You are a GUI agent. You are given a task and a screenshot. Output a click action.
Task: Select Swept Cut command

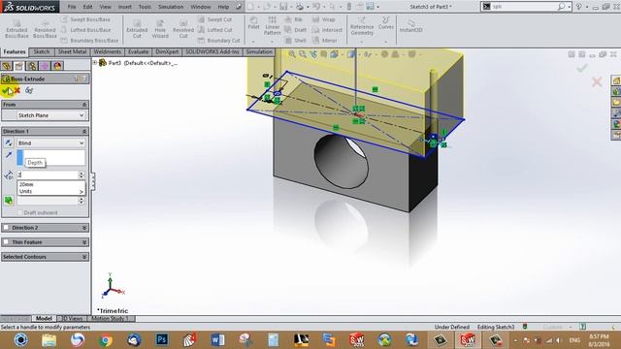(215, 19)
